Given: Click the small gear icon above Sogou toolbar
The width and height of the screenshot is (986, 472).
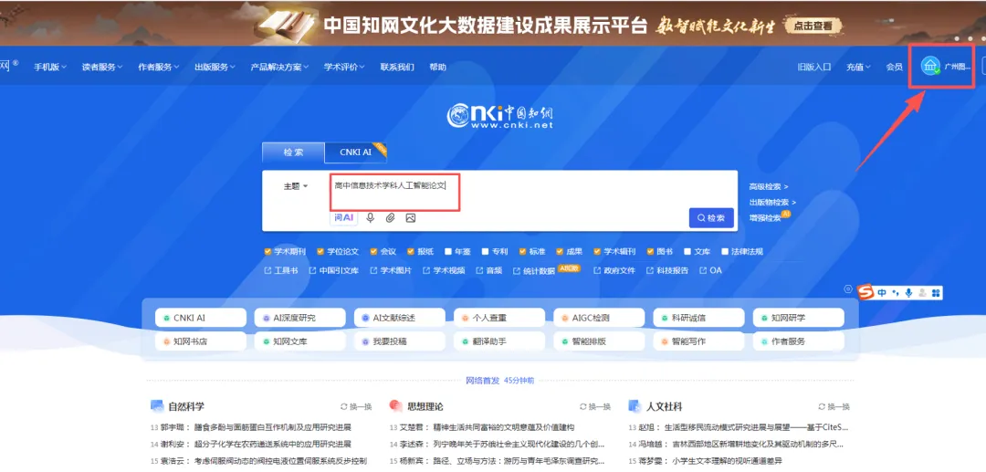Looking at the screenshot, I should click(x=848, y=289).
